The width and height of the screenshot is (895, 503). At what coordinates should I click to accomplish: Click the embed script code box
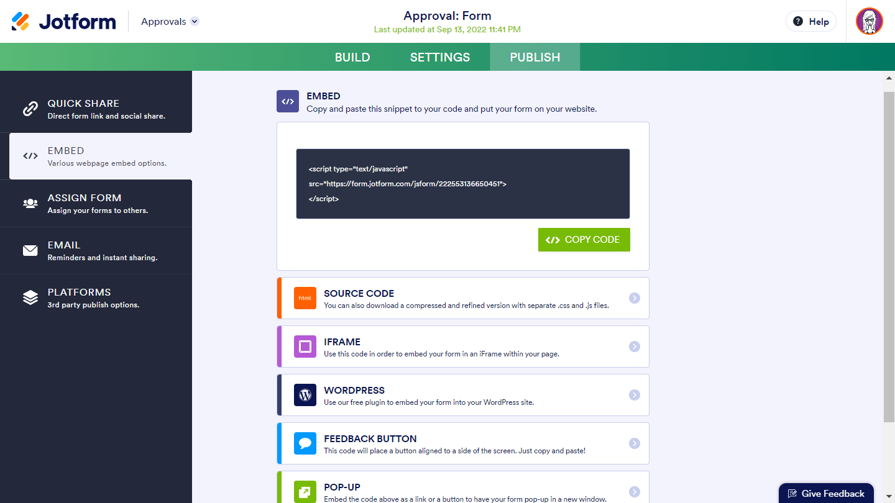[463, 184]
